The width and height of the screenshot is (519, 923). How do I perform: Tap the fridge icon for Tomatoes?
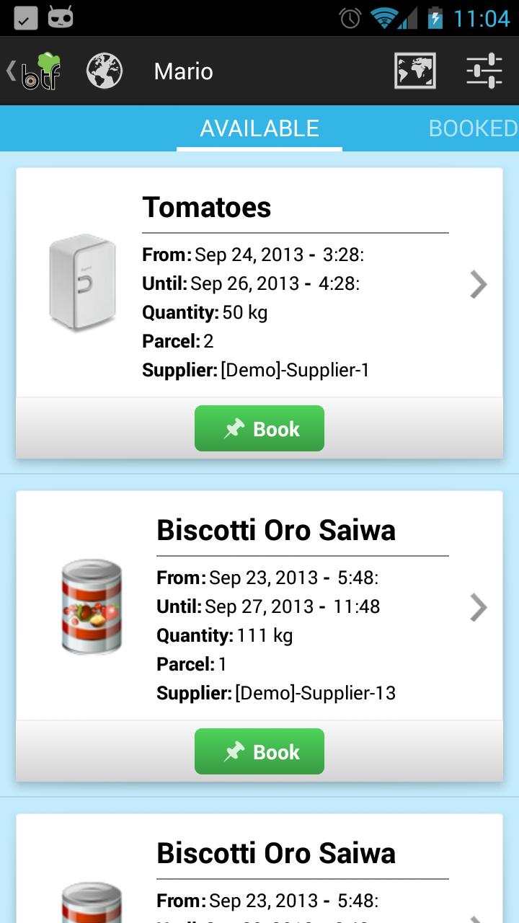point(82,283)
